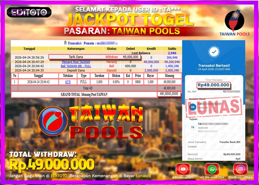Image resolution: width=259 pixels, height=185 pixels.
Task: Click the PASARAN: TAIWAN POOLS banner
Action: [122, 31]
